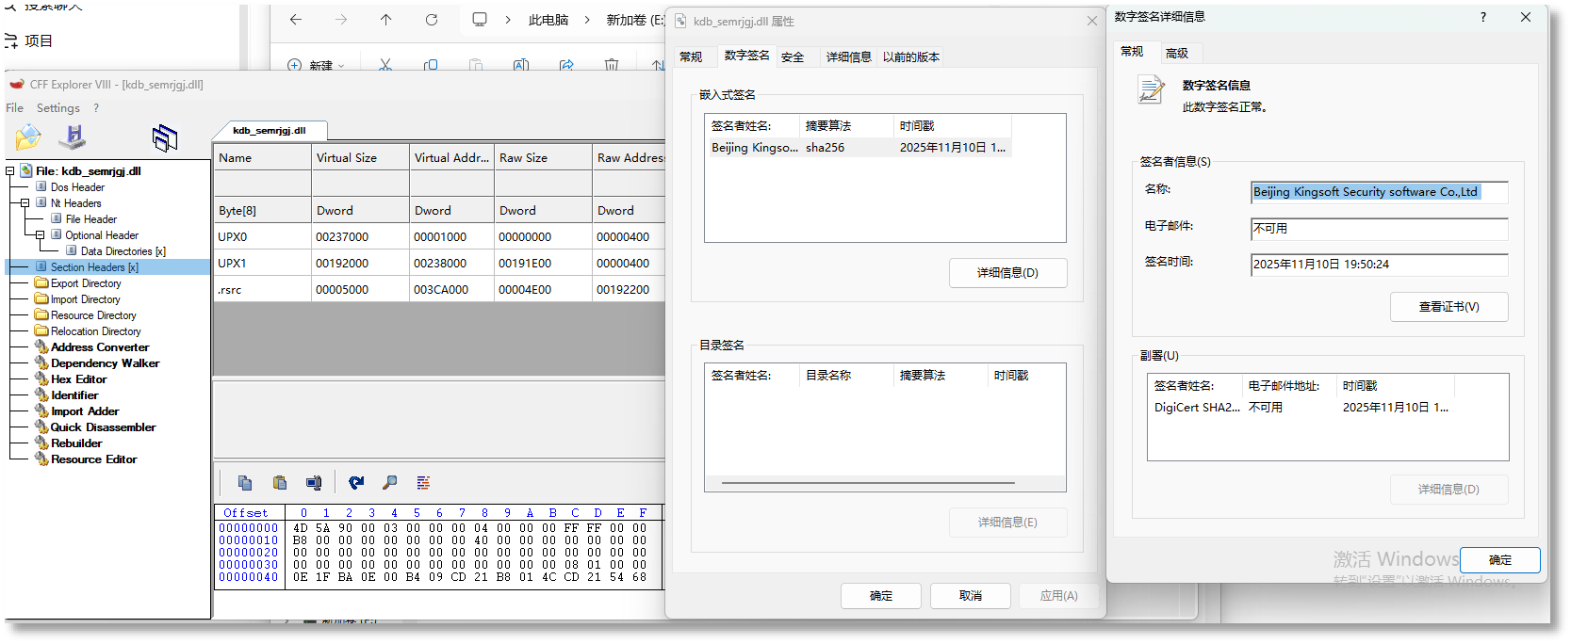The height and width of the screenshot is (644, 1571).
Task: Collapse the Nt Headers tree node
Action: click(25, 203)
